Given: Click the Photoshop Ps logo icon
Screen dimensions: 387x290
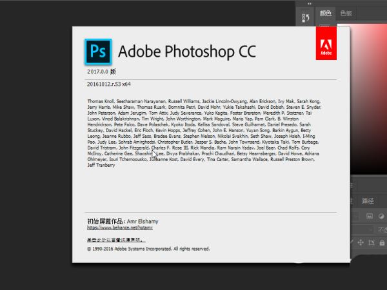Looking at the screenshot, I should click(x=98, y=52).
